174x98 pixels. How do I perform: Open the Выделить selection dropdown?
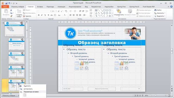click(x=160, y=16)
